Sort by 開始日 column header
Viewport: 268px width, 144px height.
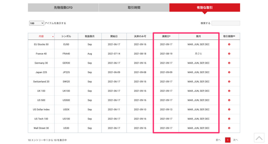[114, 36]
